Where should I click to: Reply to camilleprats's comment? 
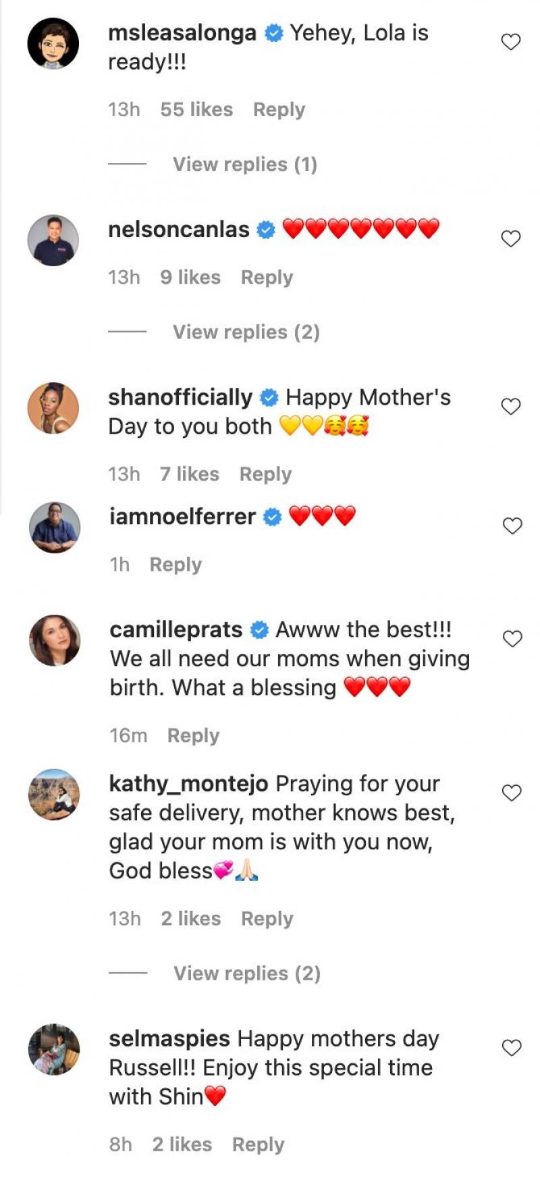(193, 735)
